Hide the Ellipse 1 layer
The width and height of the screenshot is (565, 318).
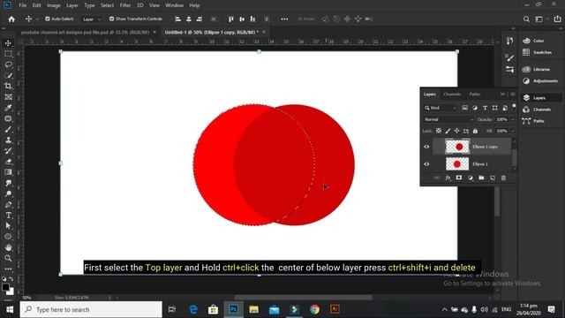click(426, 164)
